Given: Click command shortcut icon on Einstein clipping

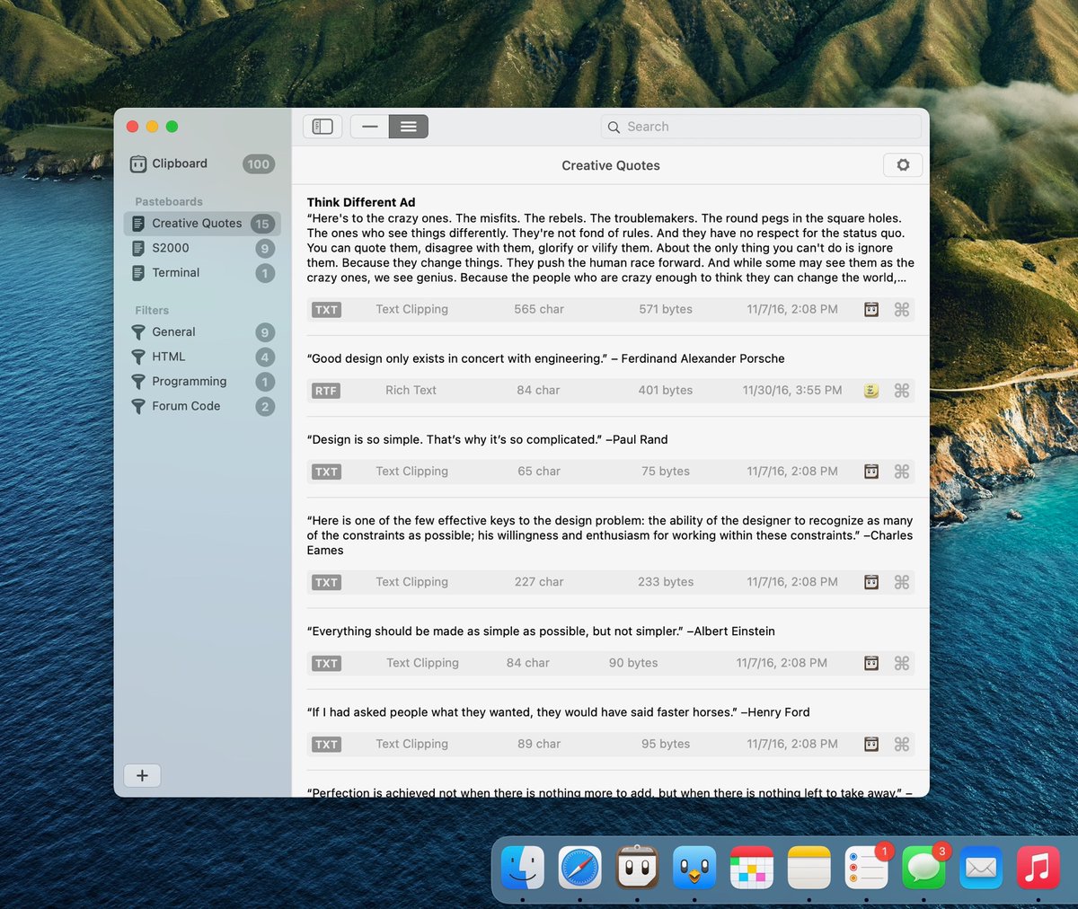Looking at the screenshot, I should (902, 663).
